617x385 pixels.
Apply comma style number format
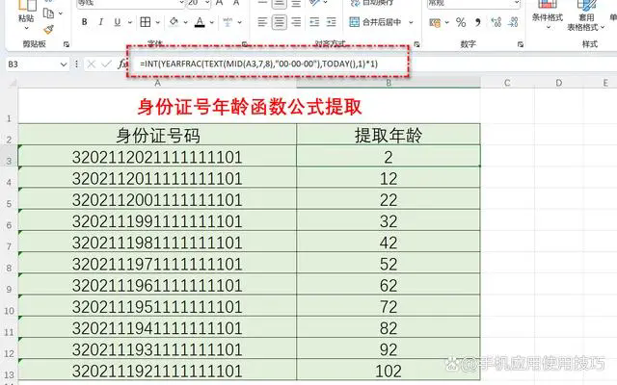(474, 23)
